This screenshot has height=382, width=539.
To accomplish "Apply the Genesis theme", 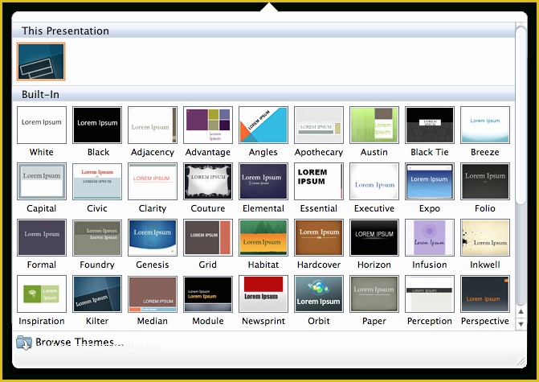I will (153, 237).
